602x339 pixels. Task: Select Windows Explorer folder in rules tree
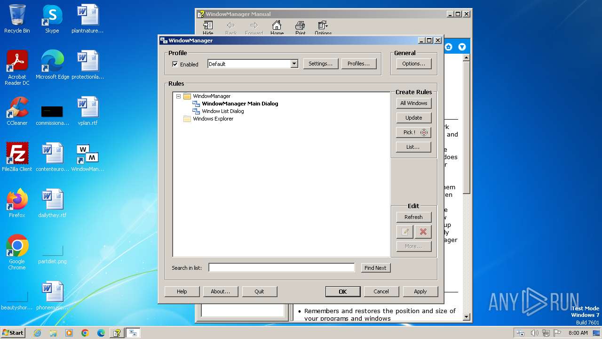tap(213, 119)
